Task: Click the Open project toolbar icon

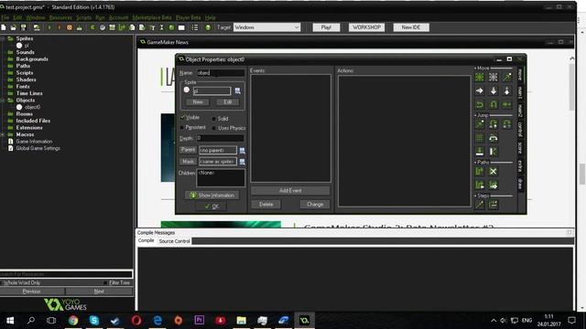Action: tap(13, 27)
